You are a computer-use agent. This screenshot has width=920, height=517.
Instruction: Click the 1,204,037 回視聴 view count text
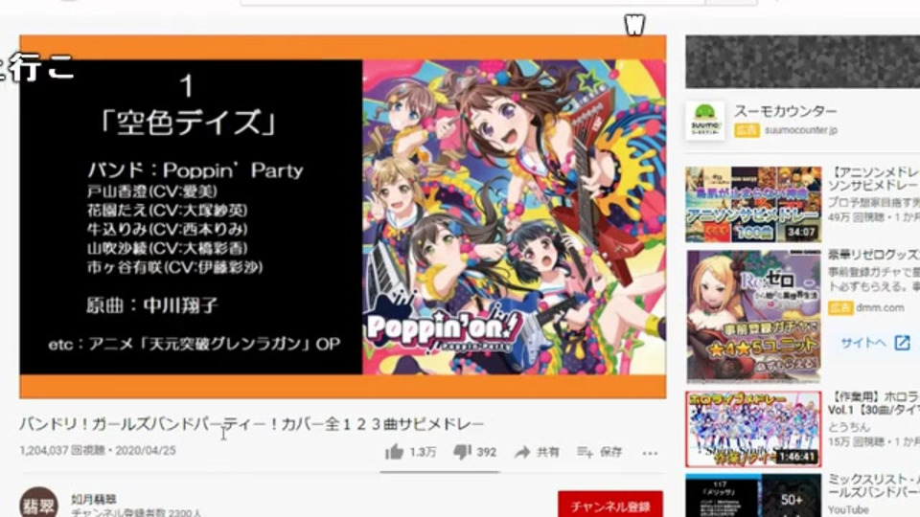(x=62, y=451)
